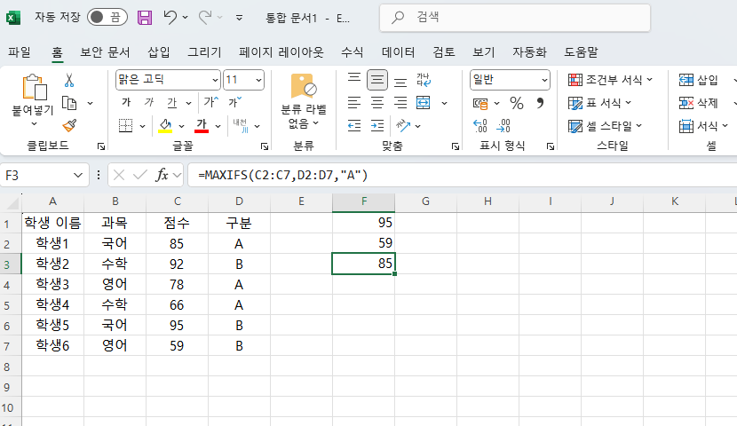The height and width of the screenshot is (426, 737).
Task: Expand the Cell Styles menu
Action: click(605, 126)
